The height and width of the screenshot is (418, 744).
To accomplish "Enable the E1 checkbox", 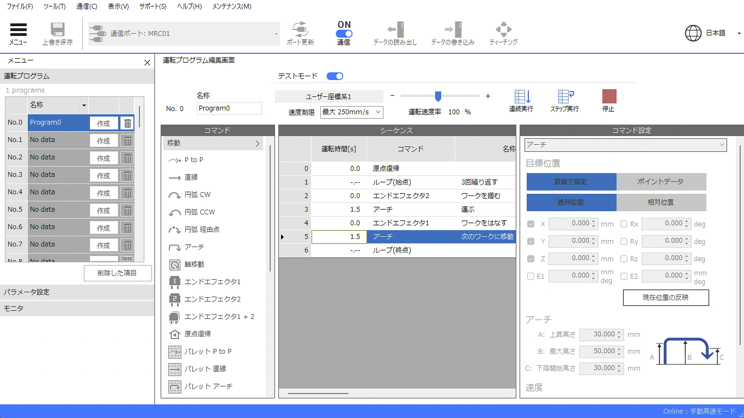I will (530, 276).
